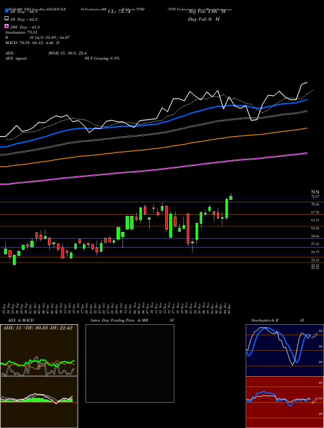Click the RSI 14/5 values line
324x428 pixels.
point(38,38)
